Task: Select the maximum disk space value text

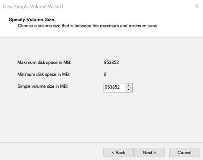Action: point(111,62)
